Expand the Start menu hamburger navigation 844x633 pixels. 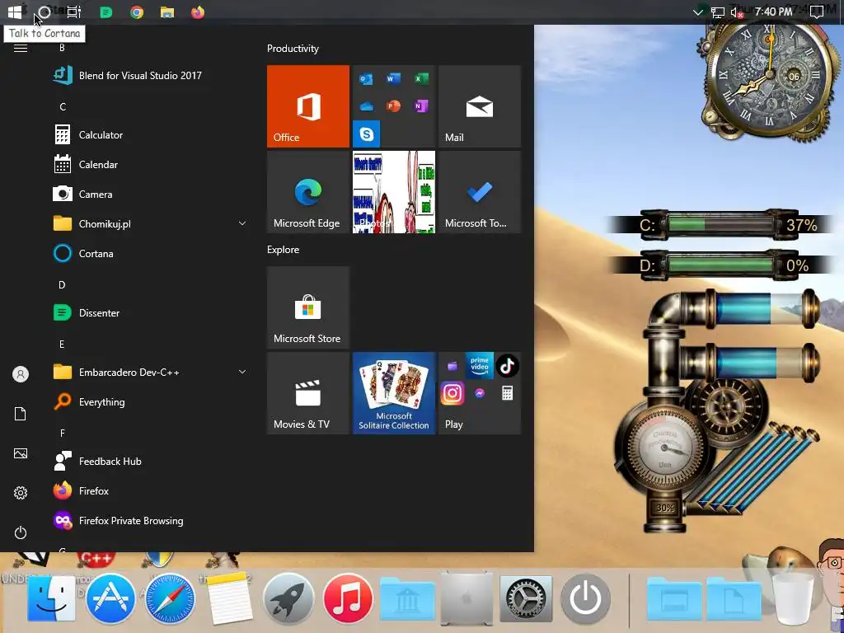[x=21, y=48]
